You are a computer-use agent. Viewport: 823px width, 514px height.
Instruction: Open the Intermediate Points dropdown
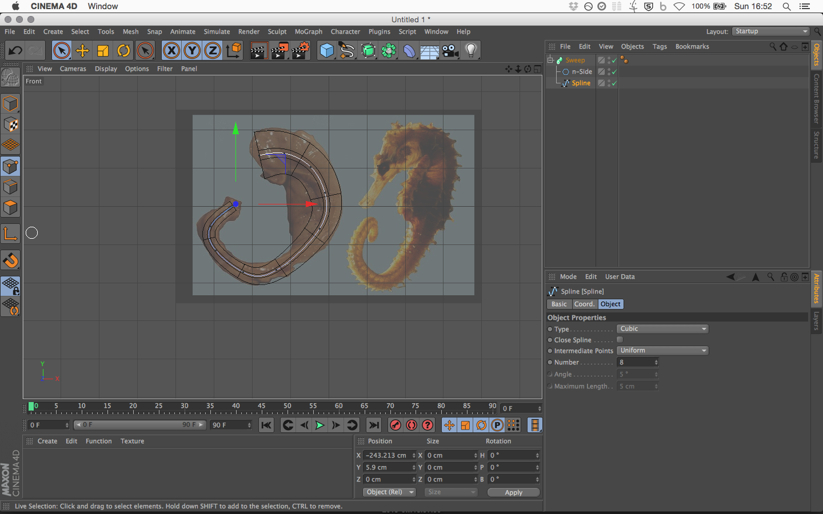(662, 351)
